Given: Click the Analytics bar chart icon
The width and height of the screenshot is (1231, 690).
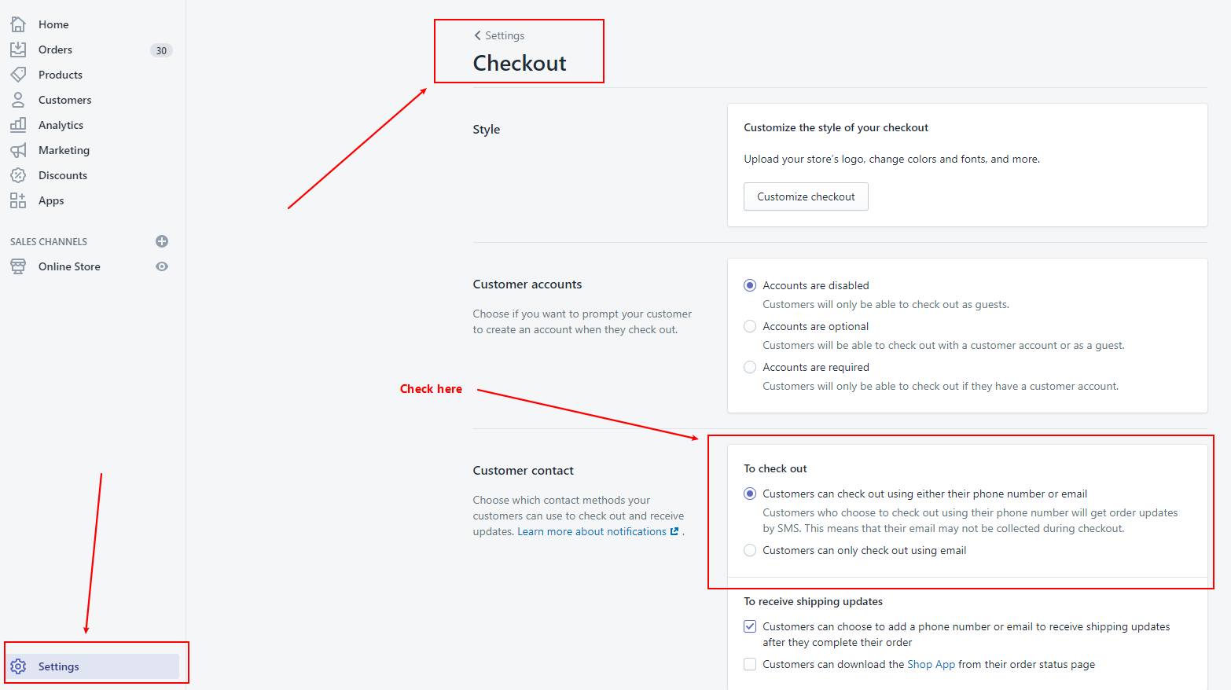Looking at the screenshot, I should pyautogui.click(x=18, y=125).
